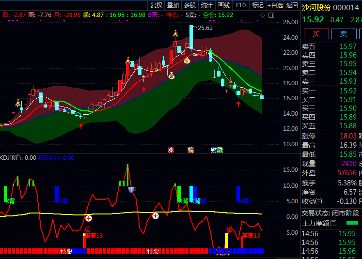The height and width of the screenshot is (259, 362).
Task: Open the 复权 toolbar option
Action: [157, 5]
